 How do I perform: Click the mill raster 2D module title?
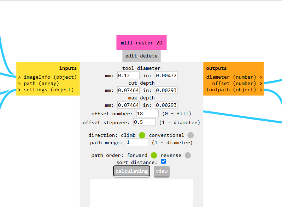coord(141,43)
